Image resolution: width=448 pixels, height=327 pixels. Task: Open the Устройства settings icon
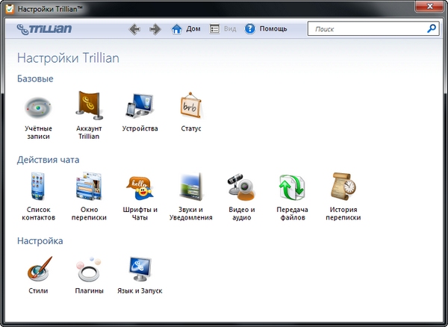point(140,107)
